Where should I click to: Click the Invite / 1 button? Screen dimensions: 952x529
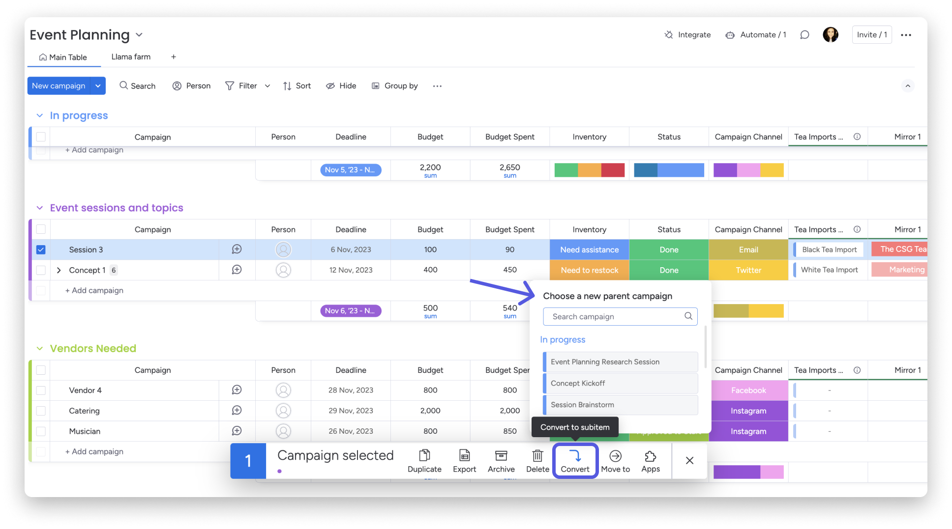[x=871, y=35]
